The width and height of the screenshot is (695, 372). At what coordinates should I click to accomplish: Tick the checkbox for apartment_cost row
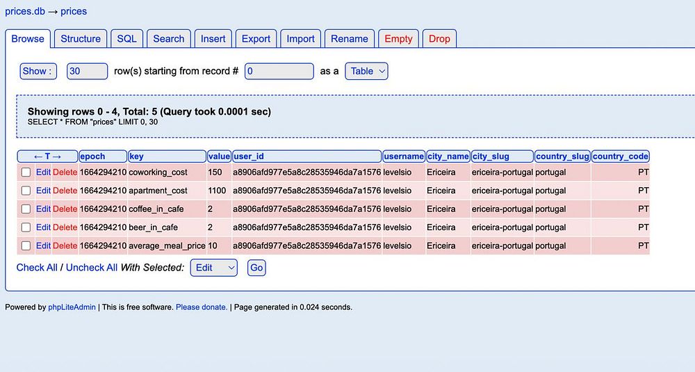point(26,191)
